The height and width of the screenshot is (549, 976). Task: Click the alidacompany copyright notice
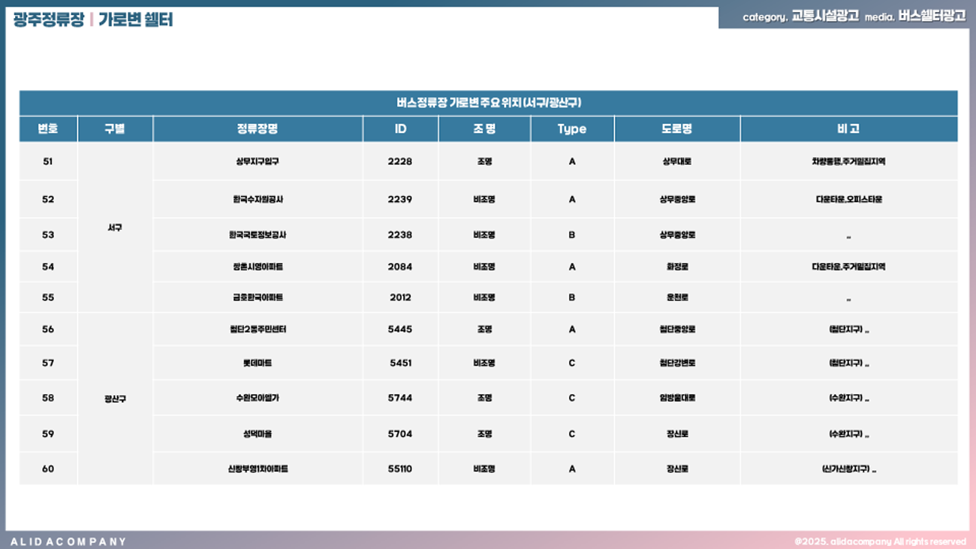[x=880, y=541]
